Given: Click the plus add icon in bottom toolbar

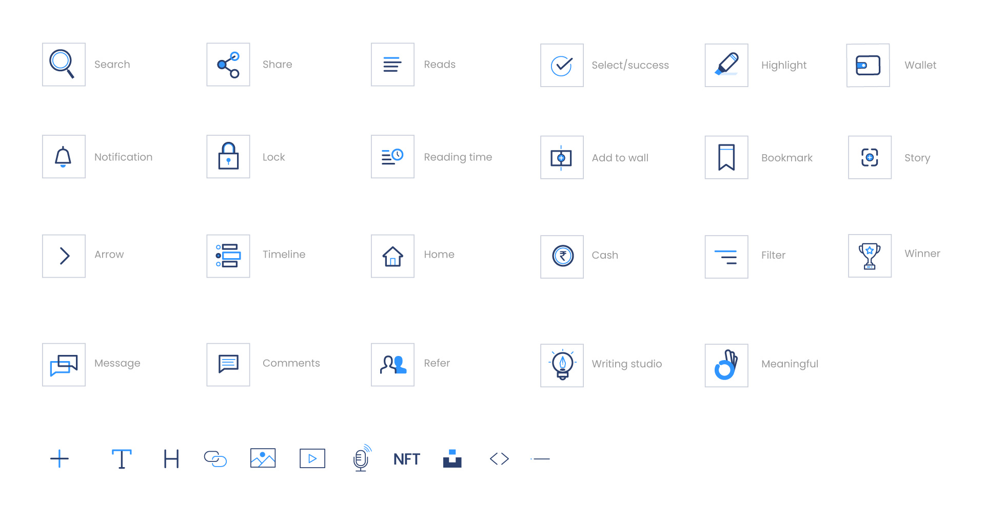Looking at the screenshot, I should coord(60,459).
